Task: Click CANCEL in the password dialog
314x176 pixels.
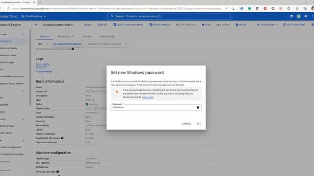Action: click(186, 124)
